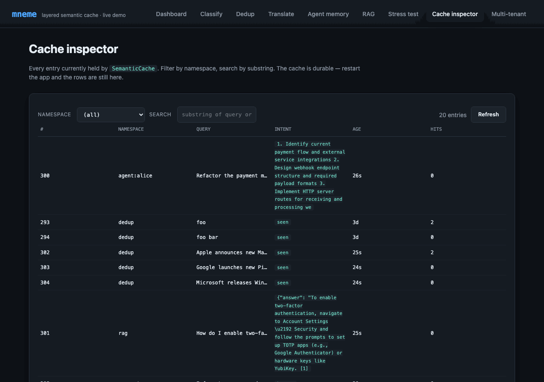Viewport: 544px width, 382px height.
Task: Click the seen tag in row 293
Action: (x=283, y=222)
